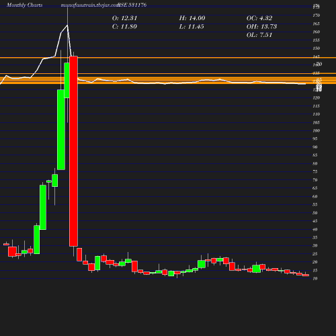Click the 45 price axis label
Viewport: 336px width, 336px height.
315,221
